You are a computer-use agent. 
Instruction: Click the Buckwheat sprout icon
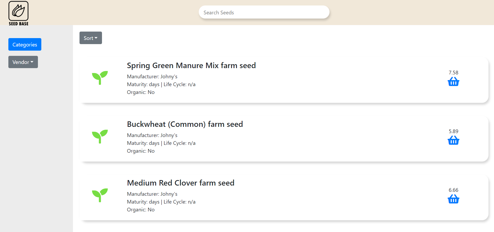[100, 136]
